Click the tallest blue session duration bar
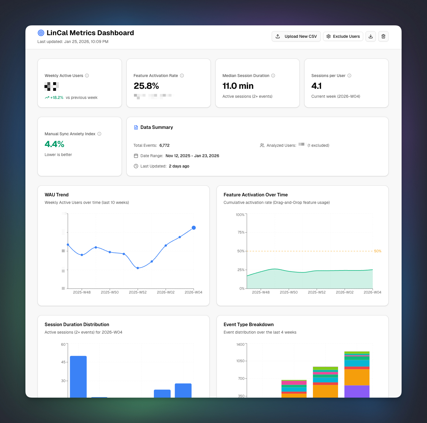The image size is (427, 423). coord(78,376)
